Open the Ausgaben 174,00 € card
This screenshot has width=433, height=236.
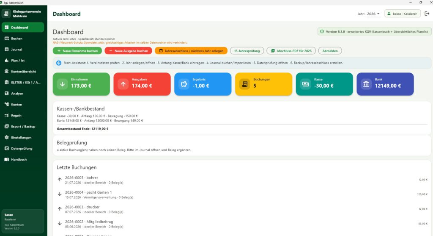pos(142,84)
